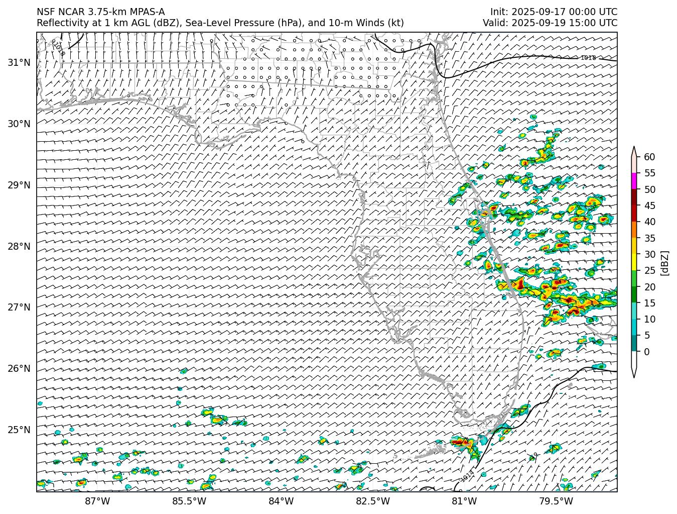Click the [dBZ] colorbar unit label
Screen dimensions: 677x514
pyautogui.click(x=665, y=262)
